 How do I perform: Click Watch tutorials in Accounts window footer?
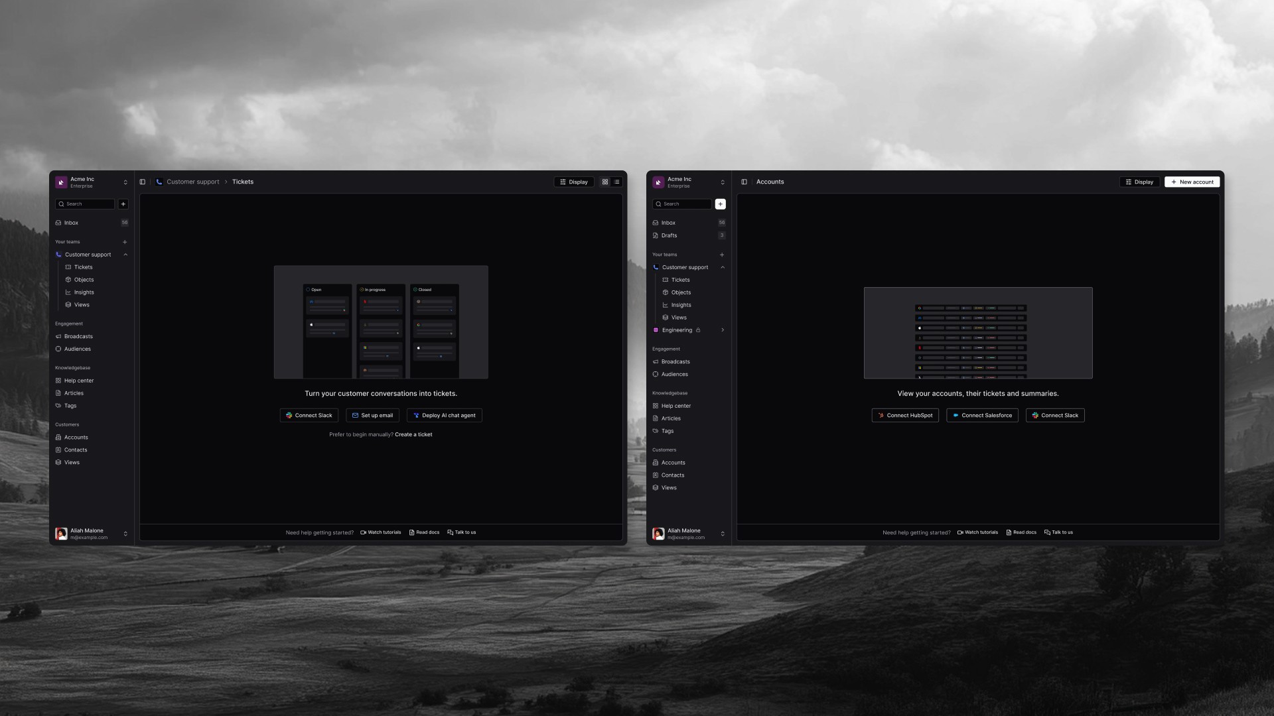[x=977, y=532]
